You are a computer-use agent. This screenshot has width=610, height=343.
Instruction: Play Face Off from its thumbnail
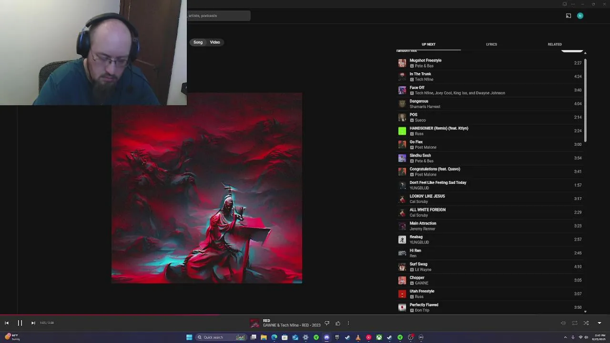tap(402, 90)
